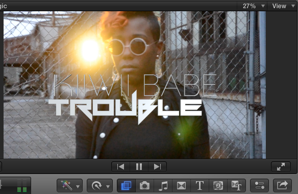This screenshot has height=194, width=298.
Task: Toggle the highlighted Effects browser button
Action: (x=126, y=185)
